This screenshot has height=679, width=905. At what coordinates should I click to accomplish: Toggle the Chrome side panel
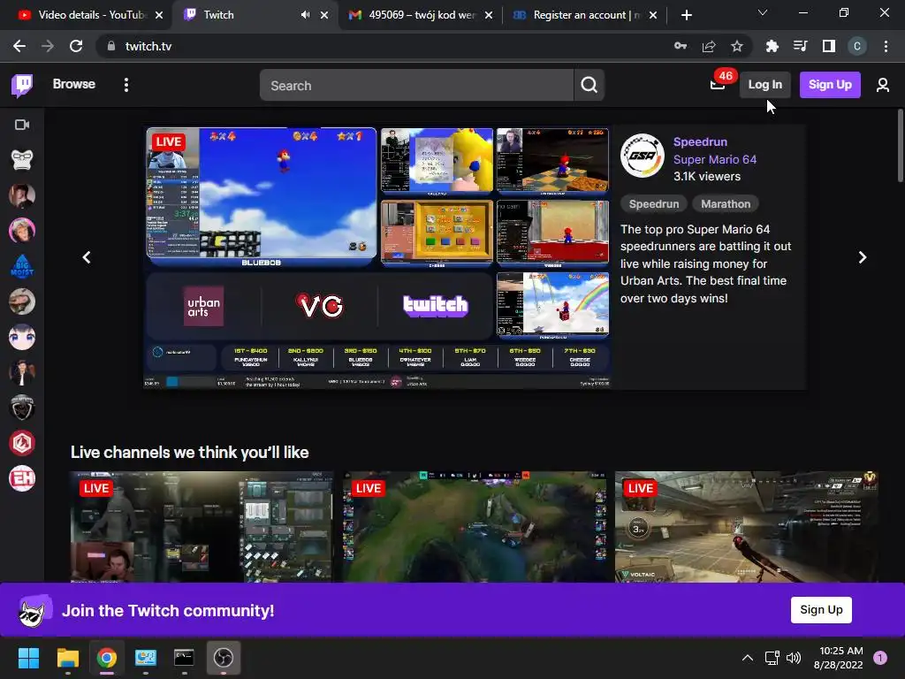tap(828, 46)
